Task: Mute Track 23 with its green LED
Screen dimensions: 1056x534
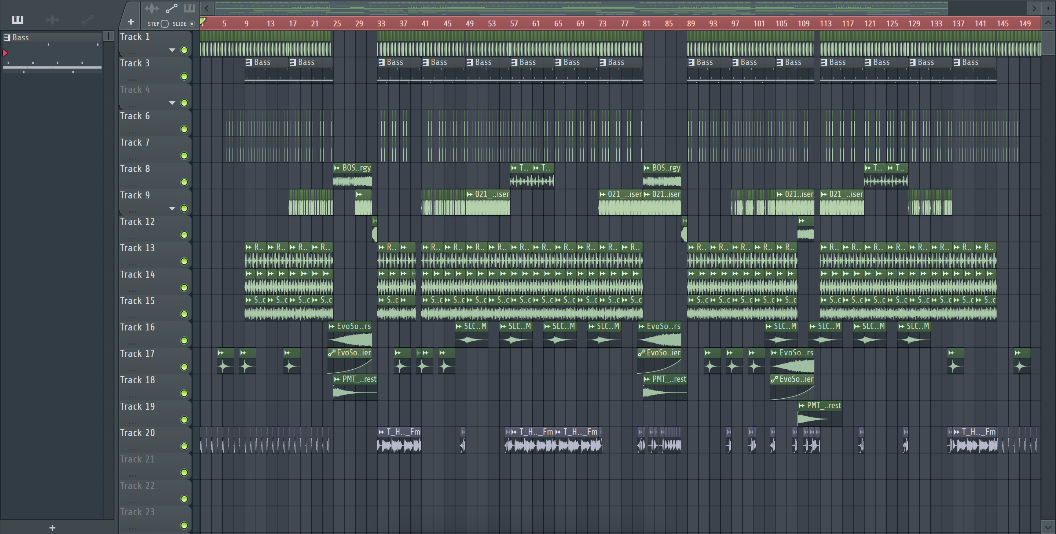Action: pos(184,525)
